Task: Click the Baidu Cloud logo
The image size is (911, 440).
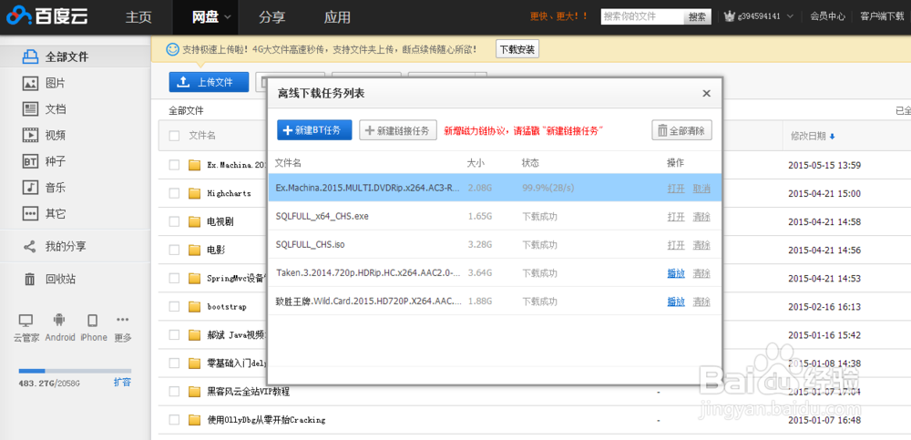Action: [47, 16]
